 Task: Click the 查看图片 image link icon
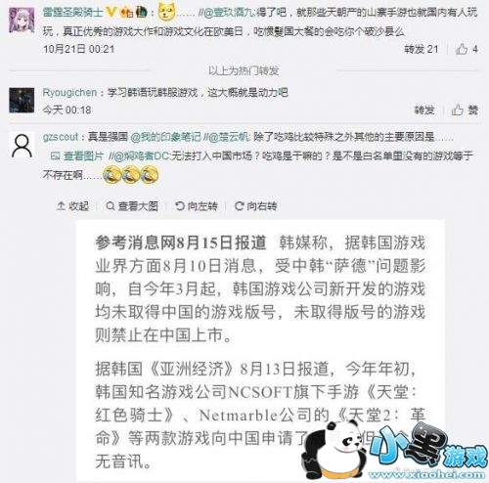click(55, 156)
